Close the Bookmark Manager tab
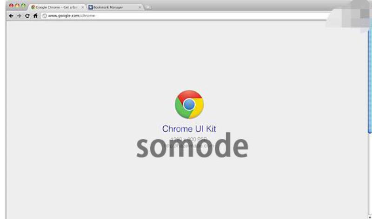Image resolution: width=372 pixels, height=219 pixels. coord(140,7)
